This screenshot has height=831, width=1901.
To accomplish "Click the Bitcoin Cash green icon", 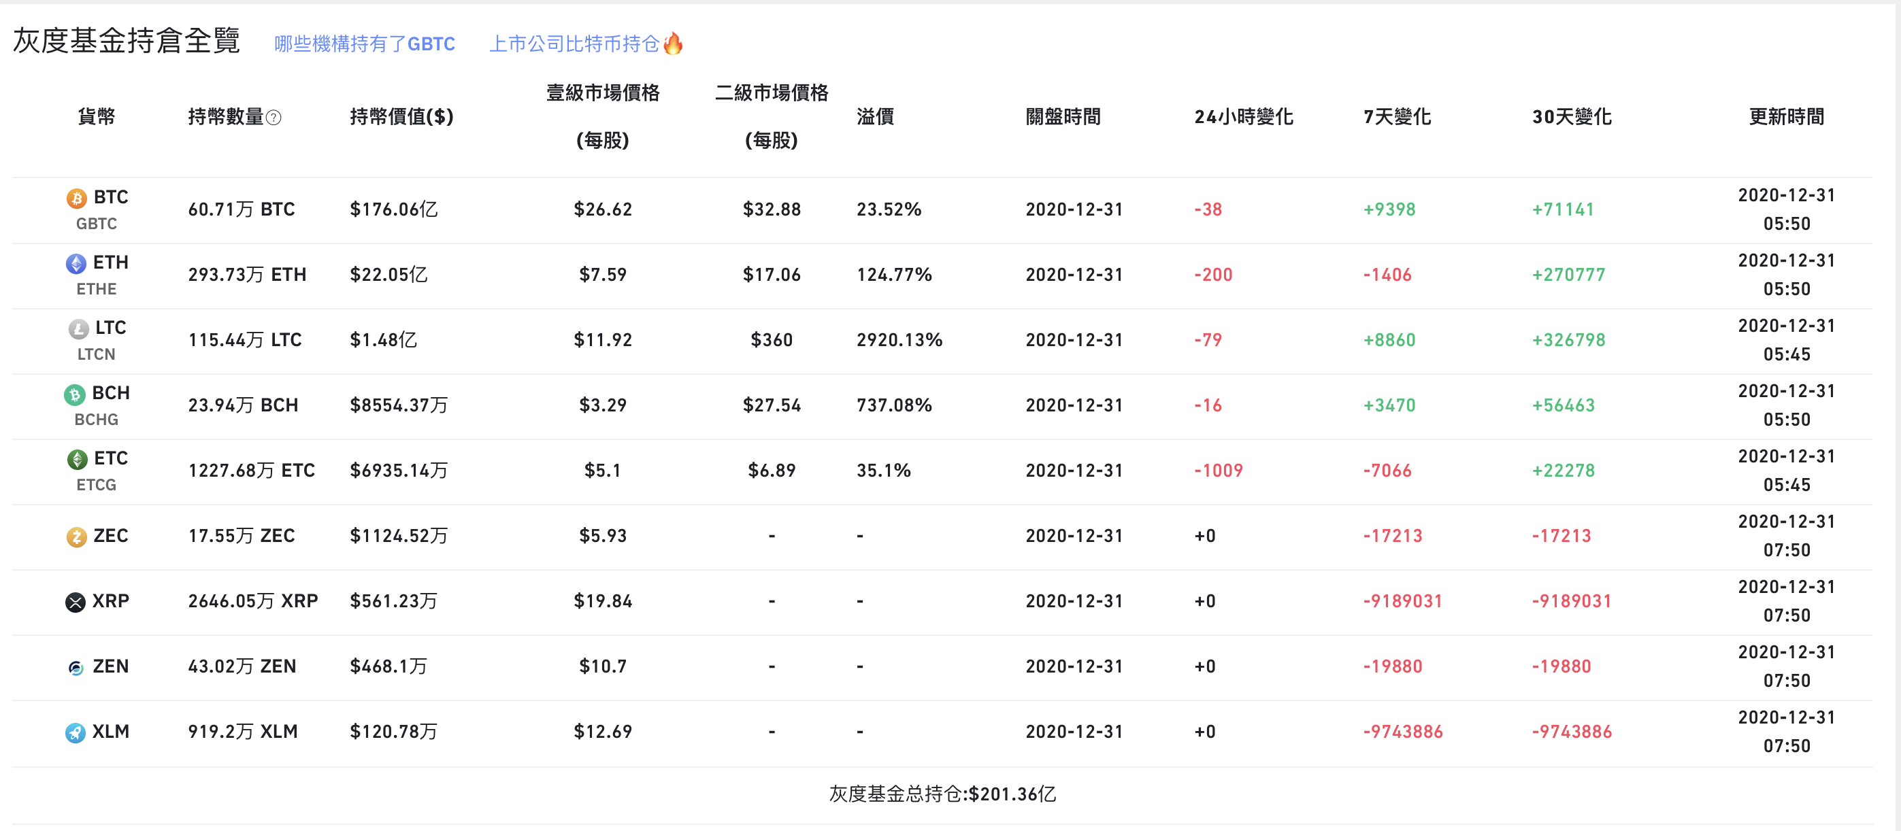I will click(75, 394).
